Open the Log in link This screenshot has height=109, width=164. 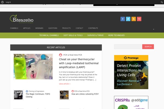(x=8, y=2)
